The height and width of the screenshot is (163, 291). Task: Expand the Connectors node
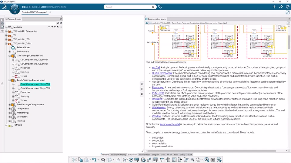coord(10,117)
